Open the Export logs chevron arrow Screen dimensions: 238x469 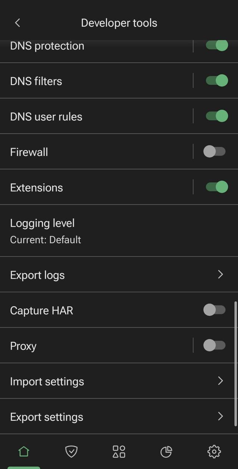click(220, 274)
